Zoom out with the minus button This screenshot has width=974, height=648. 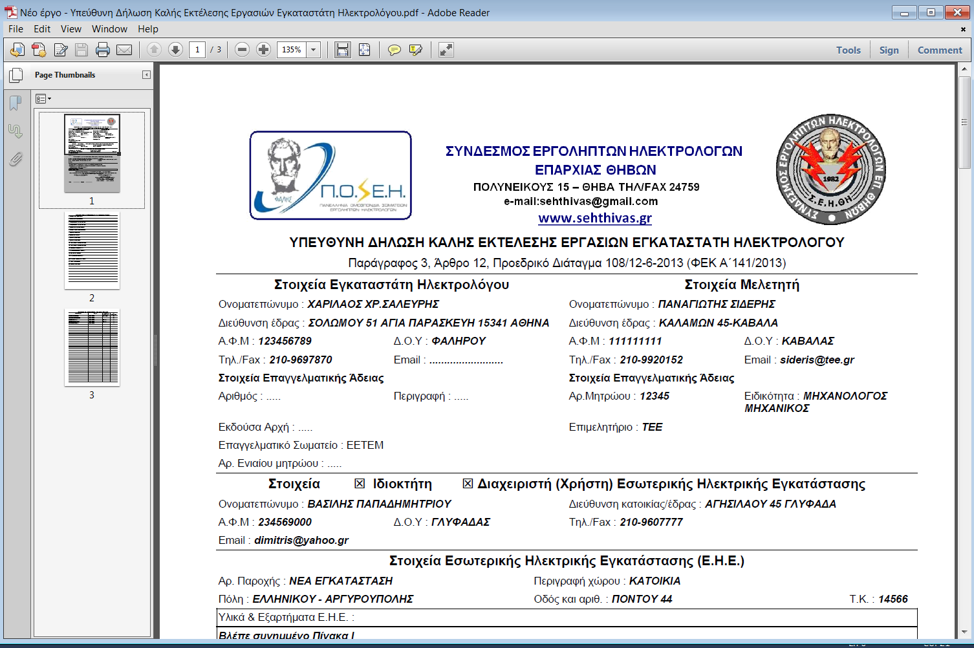click(242, 50)
